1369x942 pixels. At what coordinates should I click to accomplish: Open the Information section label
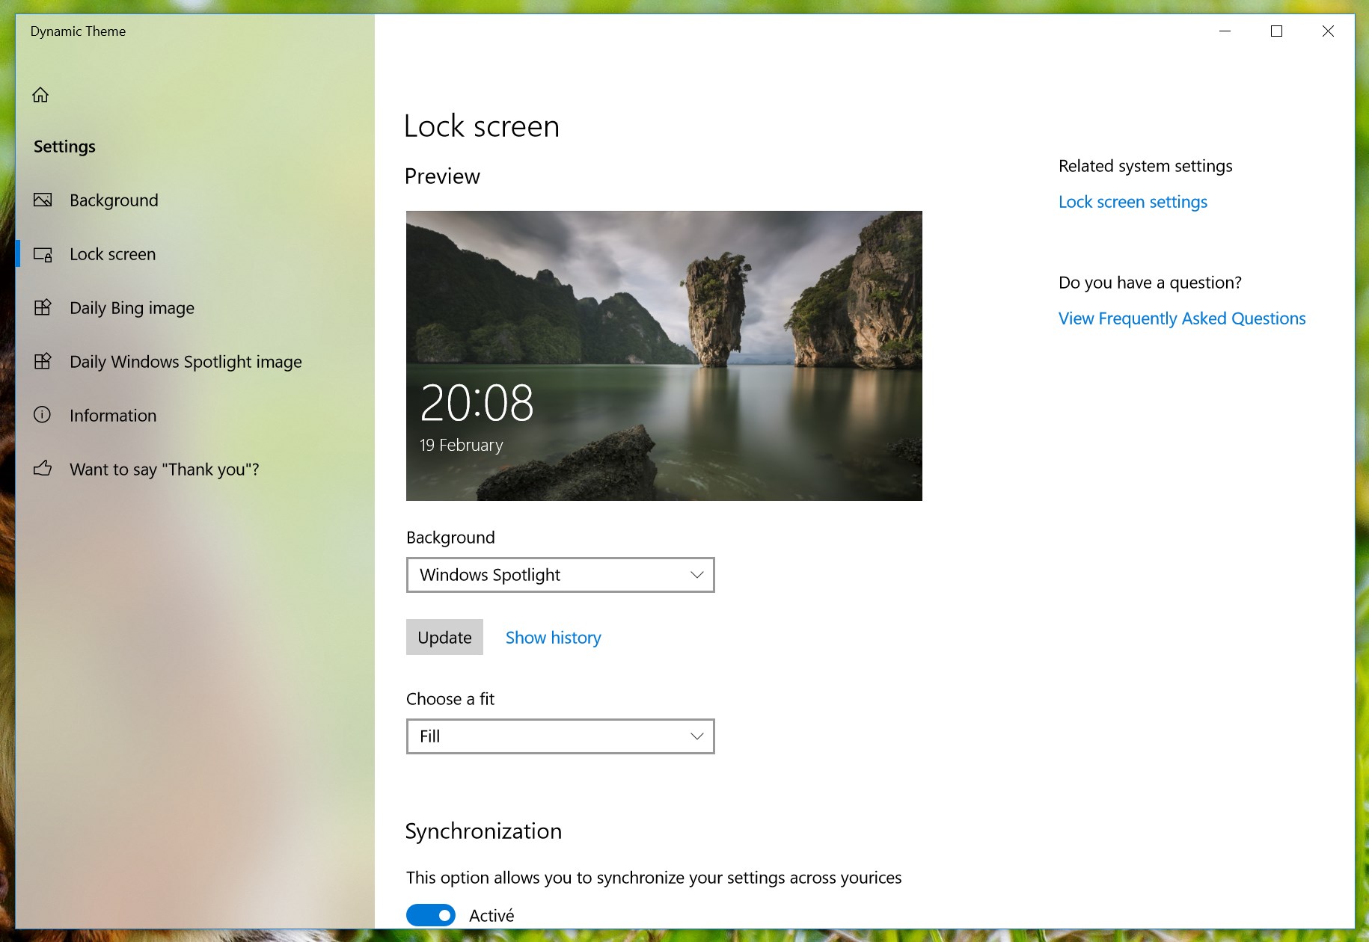[113, 416]
